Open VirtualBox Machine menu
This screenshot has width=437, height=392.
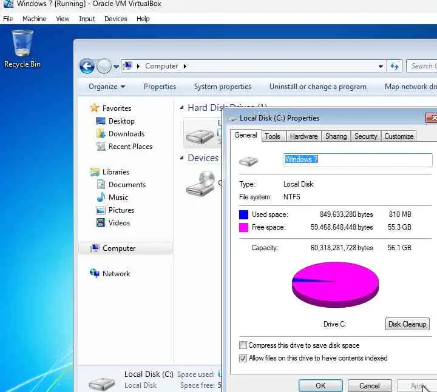(x=34, y=19)
